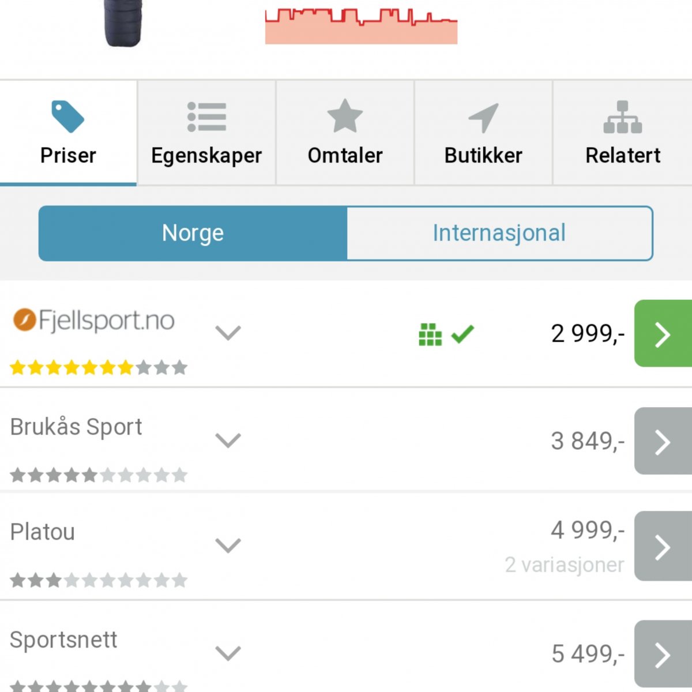
Task: Expand the Platou details chevron
Action: [228, 546]
